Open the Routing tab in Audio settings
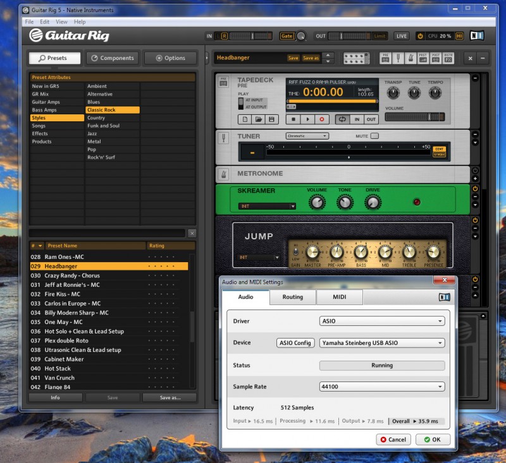 tap(293, 297)
